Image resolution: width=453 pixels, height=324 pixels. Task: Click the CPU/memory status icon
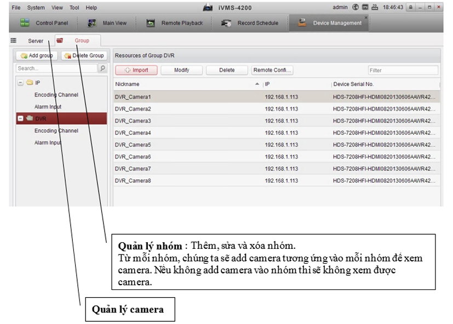point(365,7)
